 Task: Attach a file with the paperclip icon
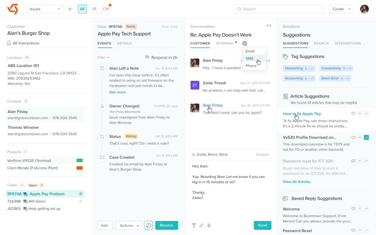click(209, 225)
